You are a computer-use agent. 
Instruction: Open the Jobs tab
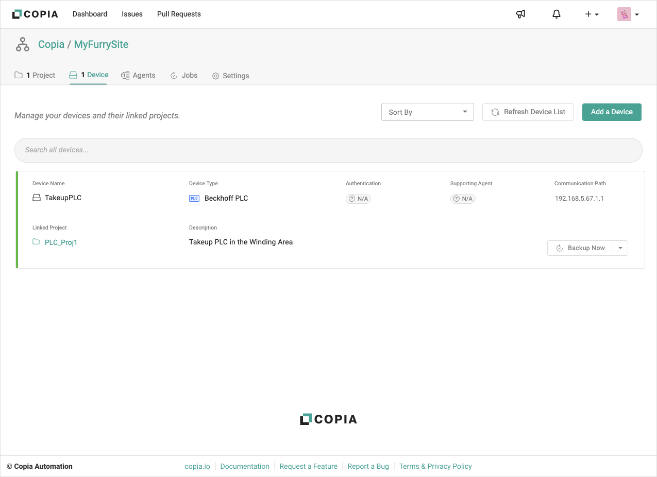[x=184, y=76]
